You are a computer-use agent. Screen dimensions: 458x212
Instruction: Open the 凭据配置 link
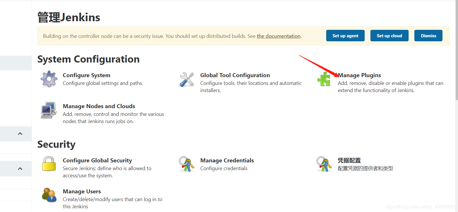pos(349,160)
